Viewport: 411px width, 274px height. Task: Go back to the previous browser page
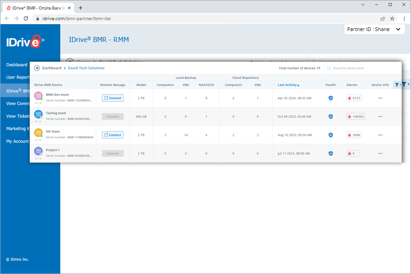[7, 18]
